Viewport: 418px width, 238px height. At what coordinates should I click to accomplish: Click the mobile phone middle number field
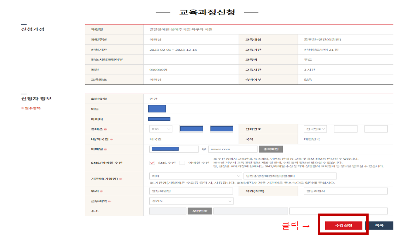click(191, 129)
